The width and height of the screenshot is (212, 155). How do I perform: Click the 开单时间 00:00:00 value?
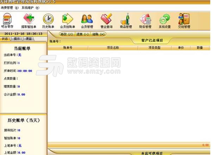[x=25, y=71]
